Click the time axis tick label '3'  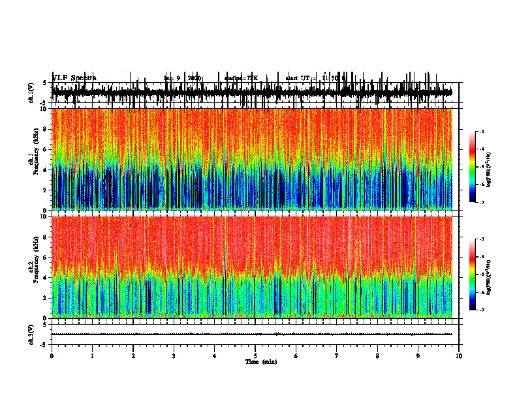(174, 356)
